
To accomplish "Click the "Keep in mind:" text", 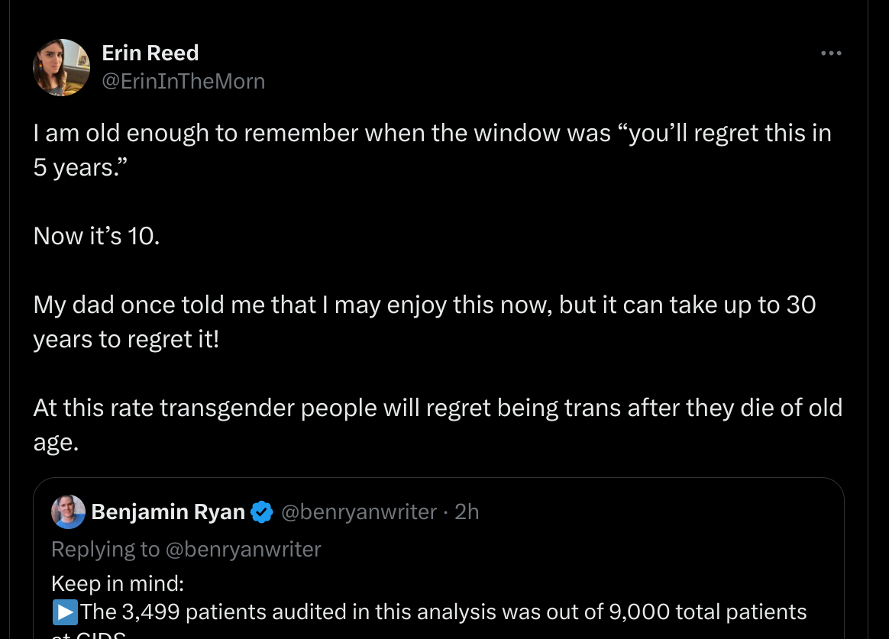I will 118,584.
